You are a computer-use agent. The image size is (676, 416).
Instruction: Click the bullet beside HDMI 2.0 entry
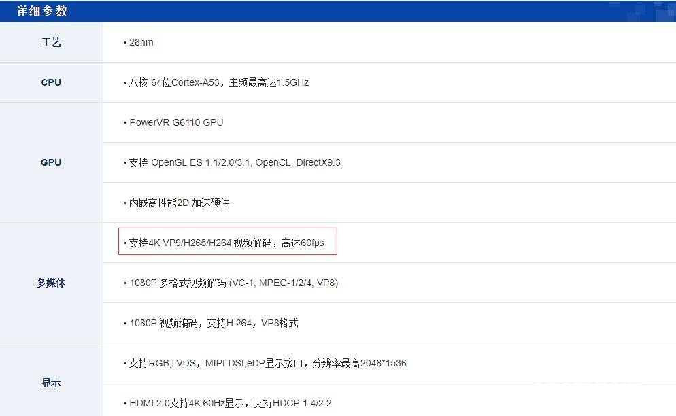124,402
